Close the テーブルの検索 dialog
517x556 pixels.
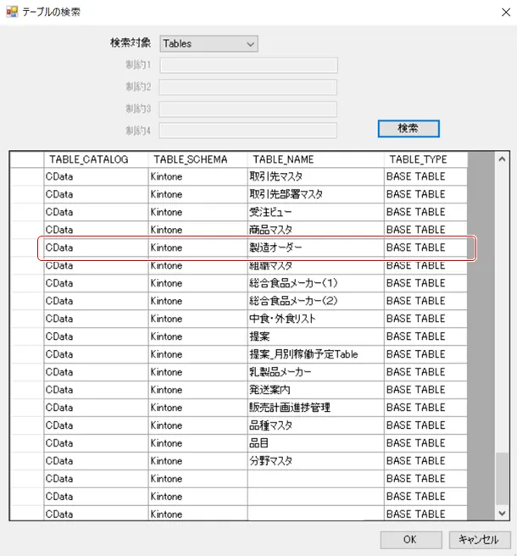pyautogui.click(x=498, y=12)
